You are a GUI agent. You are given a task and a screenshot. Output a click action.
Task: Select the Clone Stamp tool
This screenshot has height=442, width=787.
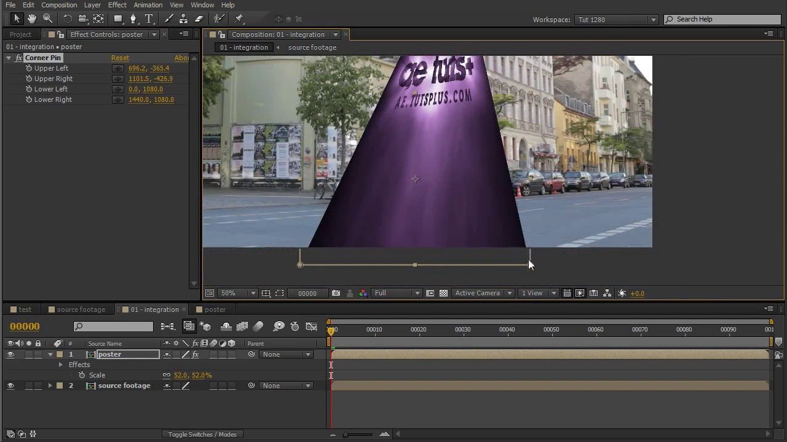point(183,19)
